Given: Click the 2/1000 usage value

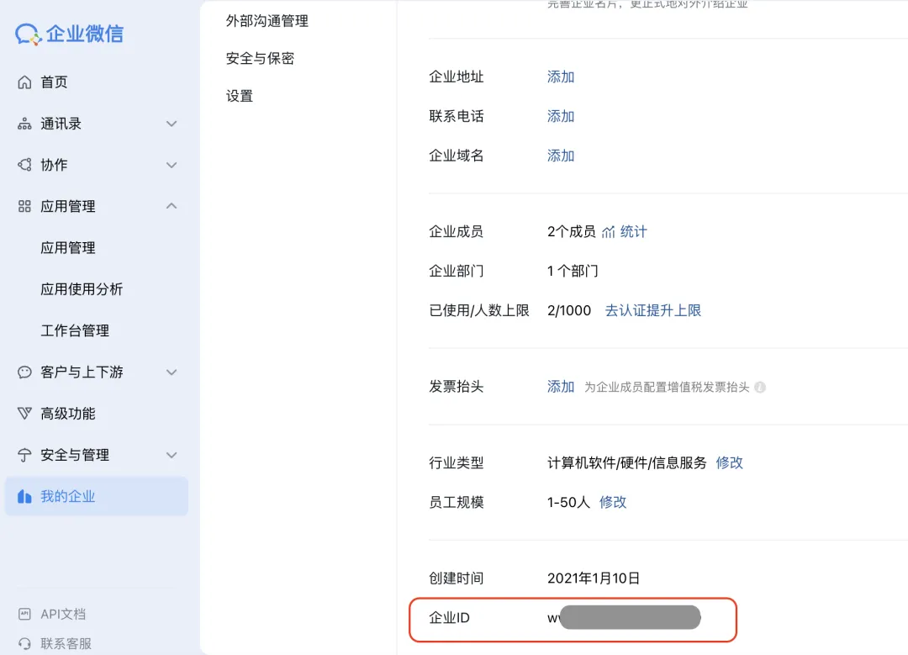Looking at the screenshot, I should (568, 310).
